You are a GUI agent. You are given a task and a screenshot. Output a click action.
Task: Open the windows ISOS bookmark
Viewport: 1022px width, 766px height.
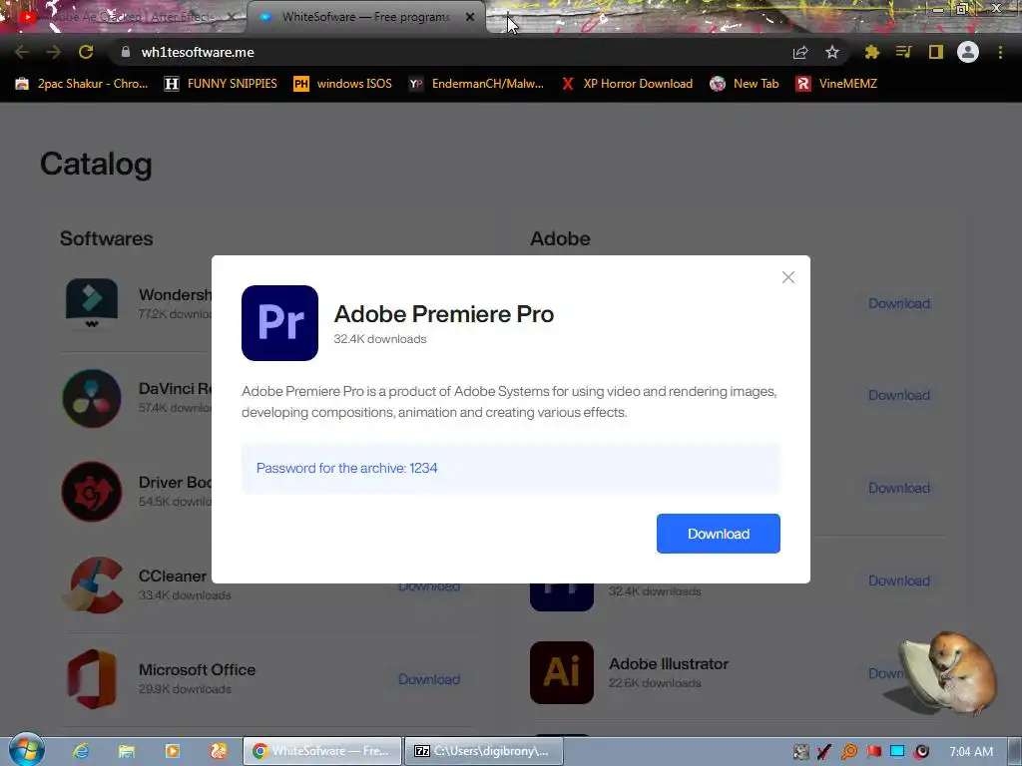point(343,84)
